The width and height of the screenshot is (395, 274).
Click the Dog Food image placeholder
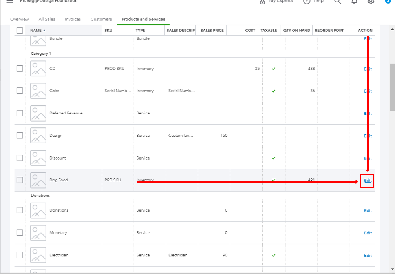[x=38, y=180]
